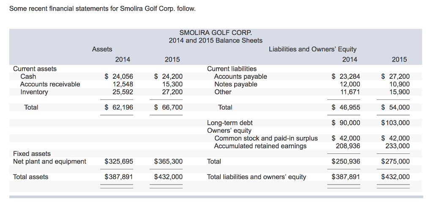The height and width of the screenshot is (209, 433).
Task: Click the Assets column heading
Action: tap(102, 49)
